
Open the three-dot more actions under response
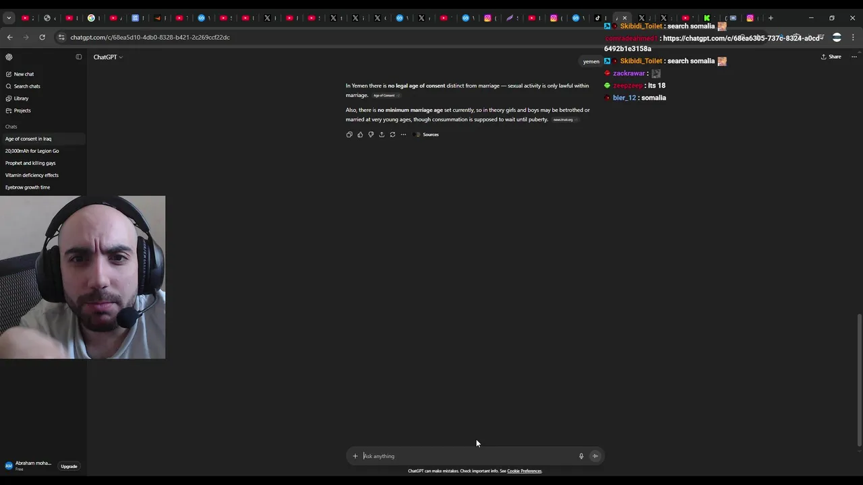(x=403, y=135)
